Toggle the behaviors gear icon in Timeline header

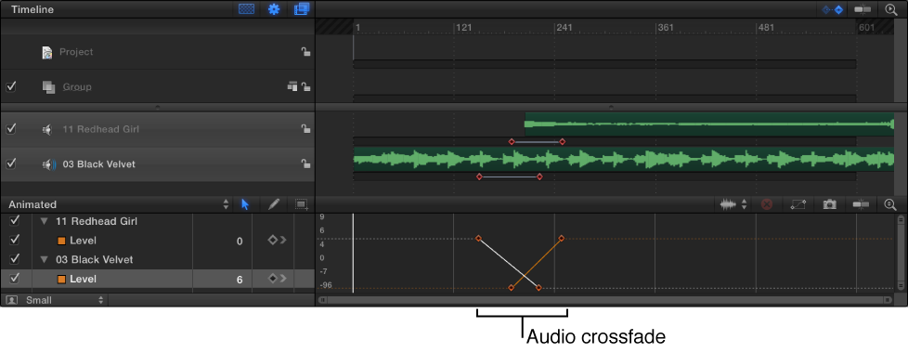pos(273,9)
